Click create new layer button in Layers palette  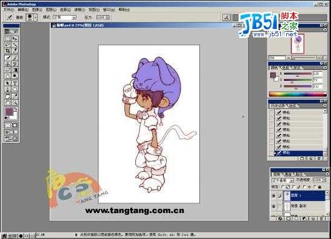coord(313,219)
